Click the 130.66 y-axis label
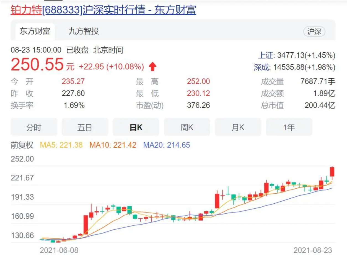Image resolution: width=347 pixels, height=264 pixels. pyautogui.click(x=22, y=235)
